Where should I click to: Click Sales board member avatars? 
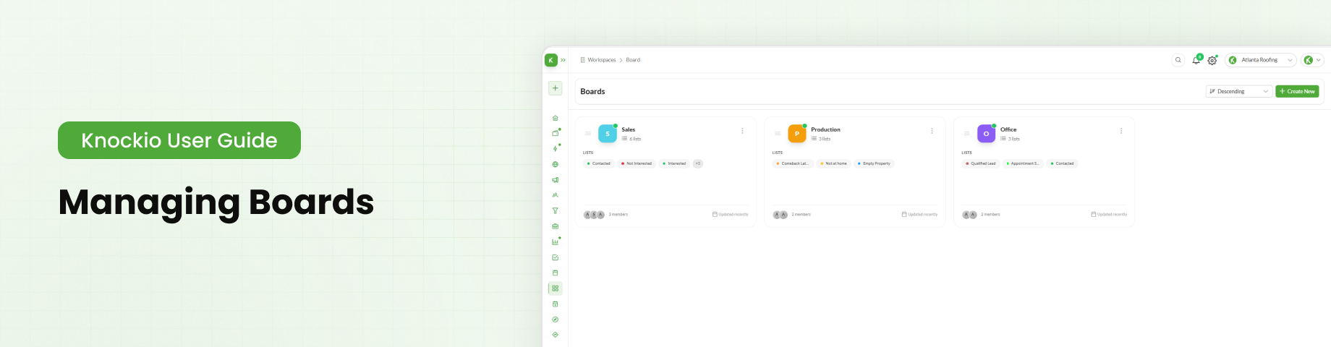[594, 215]
